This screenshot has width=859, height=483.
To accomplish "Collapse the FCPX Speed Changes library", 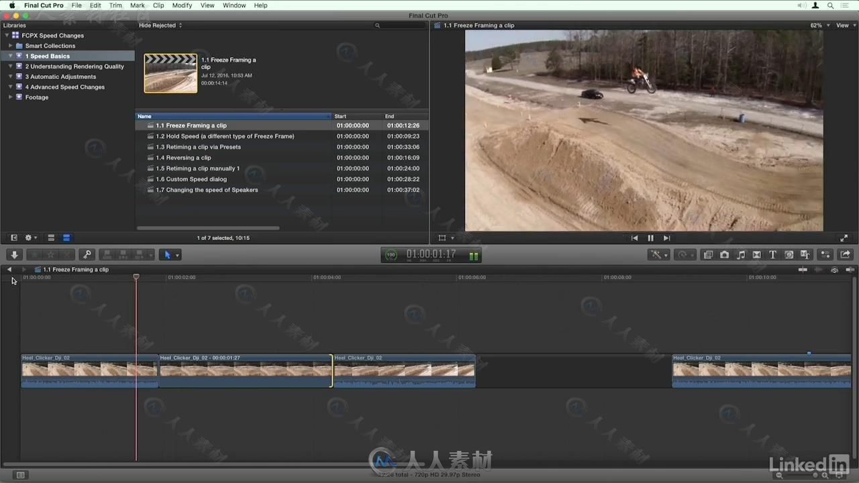I will pos(7,36).
